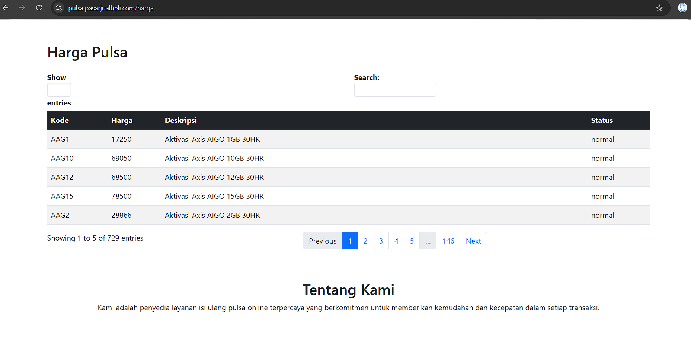691x350 pixels.
Task: Click 'Aktivasi Axis AIGO 1GB 30HR' description
Action: (x=212, y=139)
